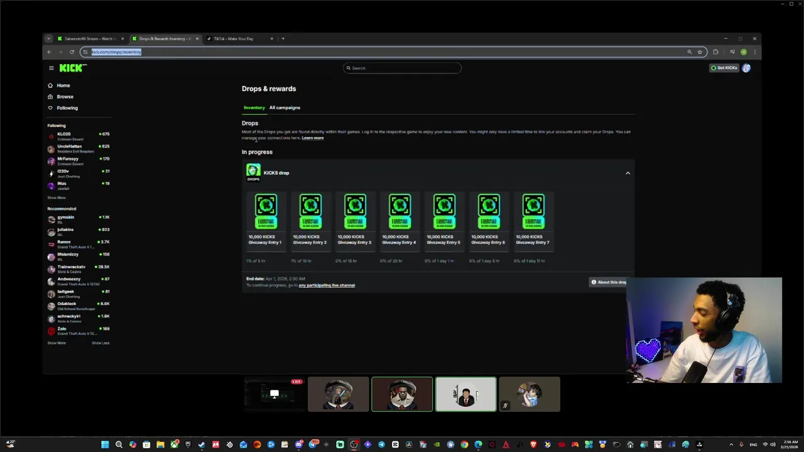Viewport: 804px width, 452px height.
Task: Click the taskbar clock showing 2:56 AM
Action: pyautogui.click(x=790, y=444)
